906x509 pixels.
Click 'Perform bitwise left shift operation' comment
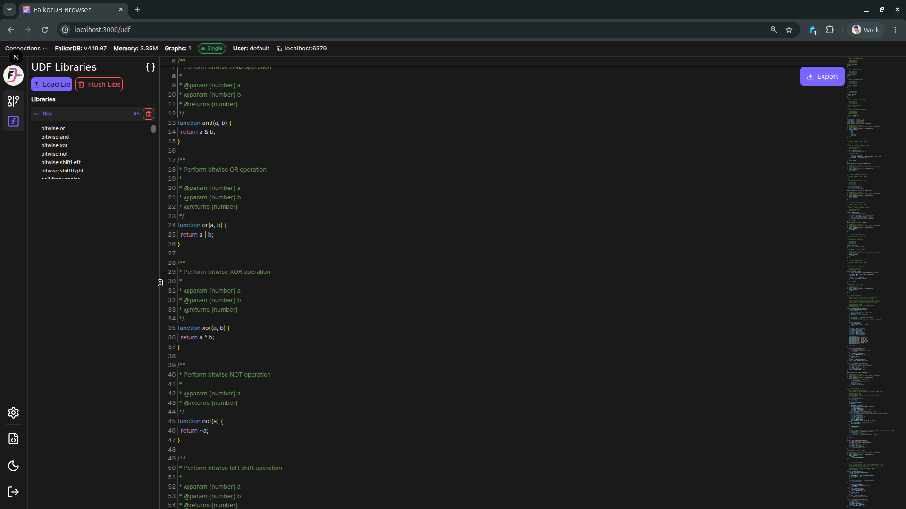pyautogui.click(x=233, y=468)
